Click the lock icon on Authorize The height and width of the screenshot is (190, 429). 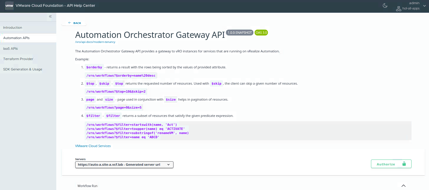404,164
